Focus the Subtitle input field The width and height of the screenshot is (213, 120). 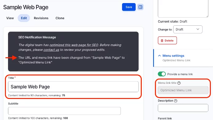click(64, 111)
